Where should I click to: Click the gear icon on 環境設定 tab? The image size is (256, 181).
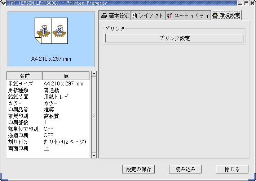pos(215,15)
